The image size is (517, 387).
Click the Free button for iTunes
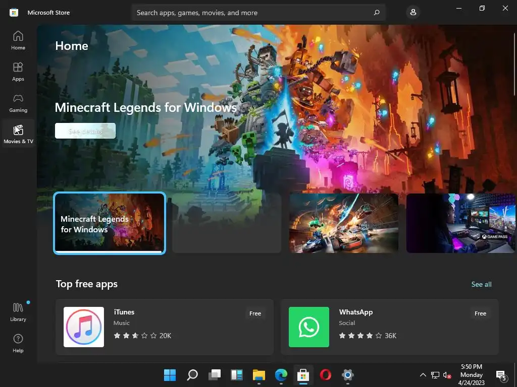pyautogui.click(x=255, y=313)
